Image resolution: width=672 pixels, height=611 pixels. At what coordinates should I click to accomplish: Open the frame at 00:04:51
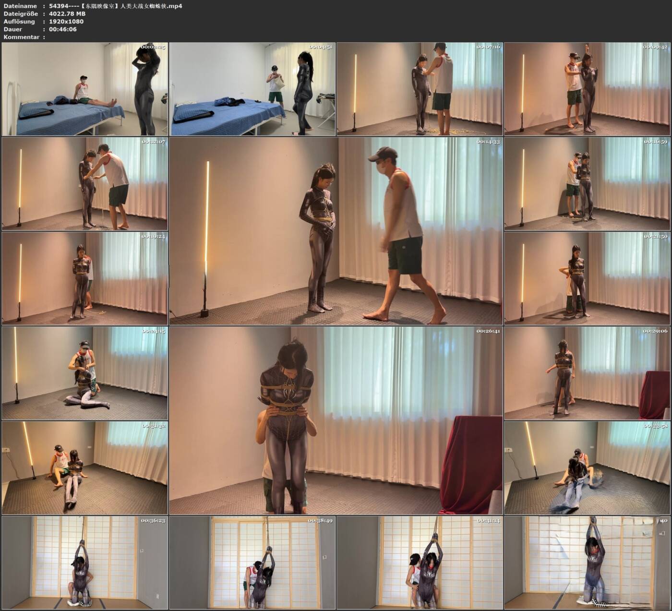point(252,89)
